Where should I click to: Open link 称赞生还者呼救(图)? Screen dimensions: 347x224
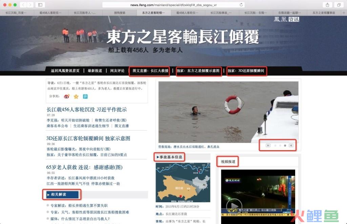click(111, 120)
